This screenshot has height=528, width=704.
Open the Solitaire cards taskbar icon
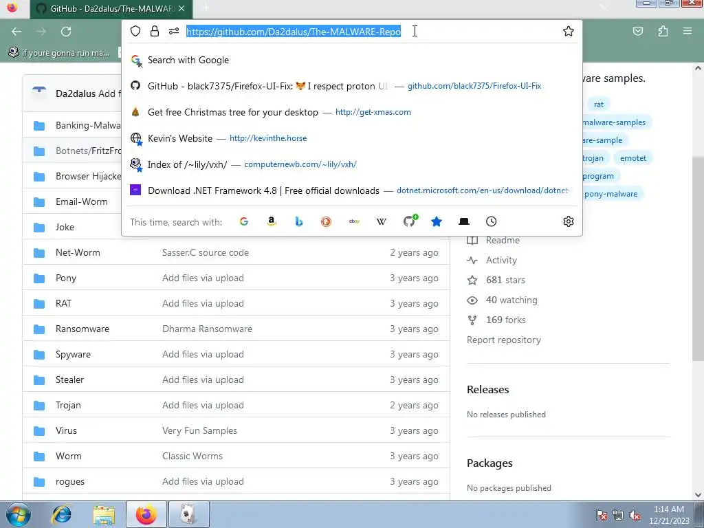click(188, 514)
